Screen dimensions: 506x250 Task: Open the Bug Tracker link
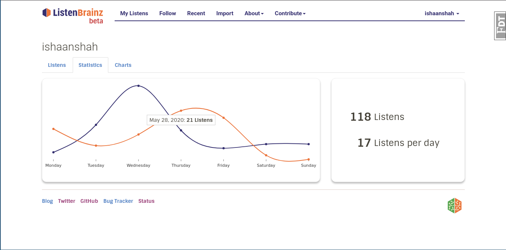point(118,201)
